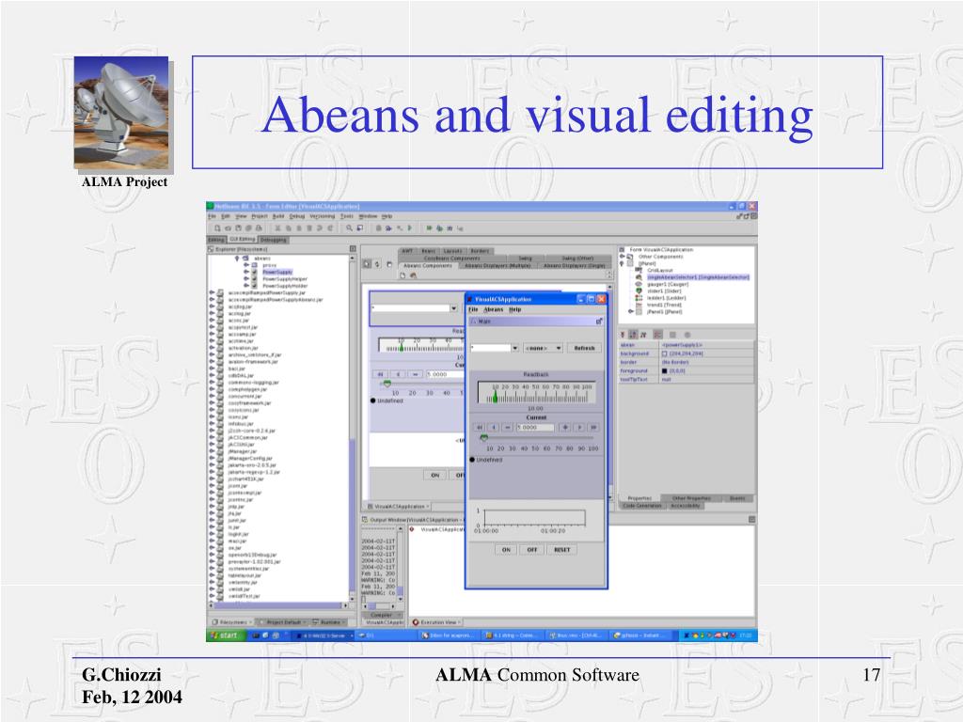Click the minus step button in the form designer
The width and height of the screenshot is (963, 722).
[x=416, y=374]
